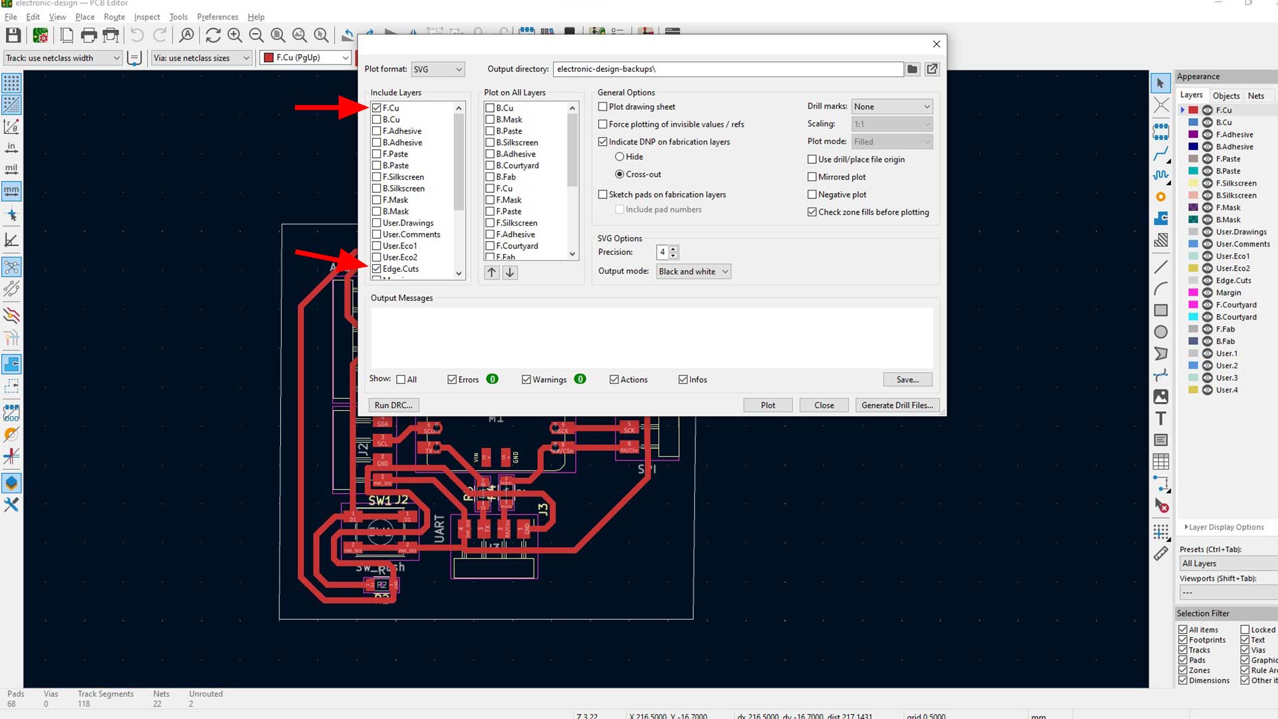Click Run DRC button

coord(393,405)
